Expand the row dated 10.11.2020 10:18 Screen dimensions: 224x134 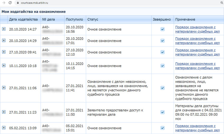[x=4, y=65]
